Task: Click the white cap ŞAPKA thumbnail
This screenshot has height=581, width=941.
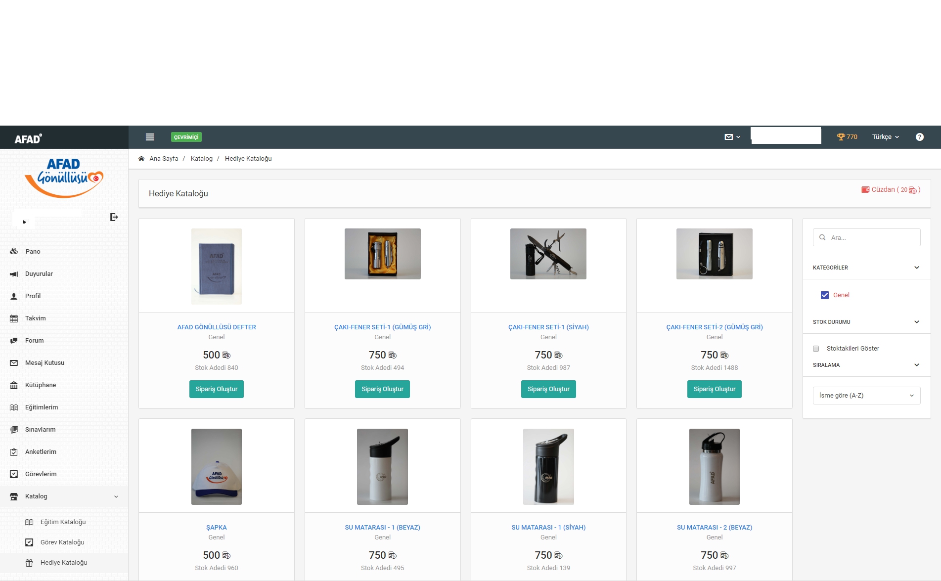Action: coord(217,467)
